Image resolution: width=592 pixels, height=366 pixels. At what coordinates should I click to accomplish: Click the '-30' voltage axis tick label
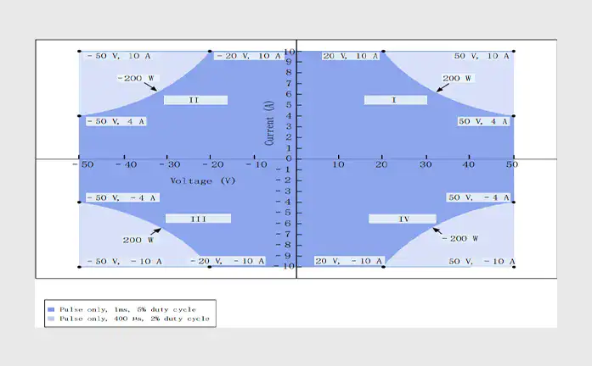tap(170, 165)
